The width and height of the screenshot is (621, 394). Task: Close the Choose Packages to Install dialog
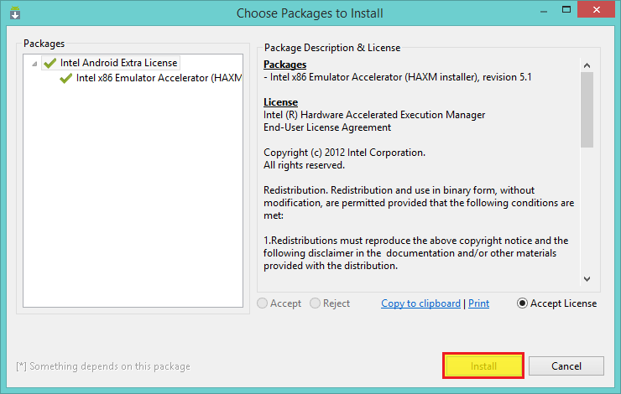pos(597,9)
